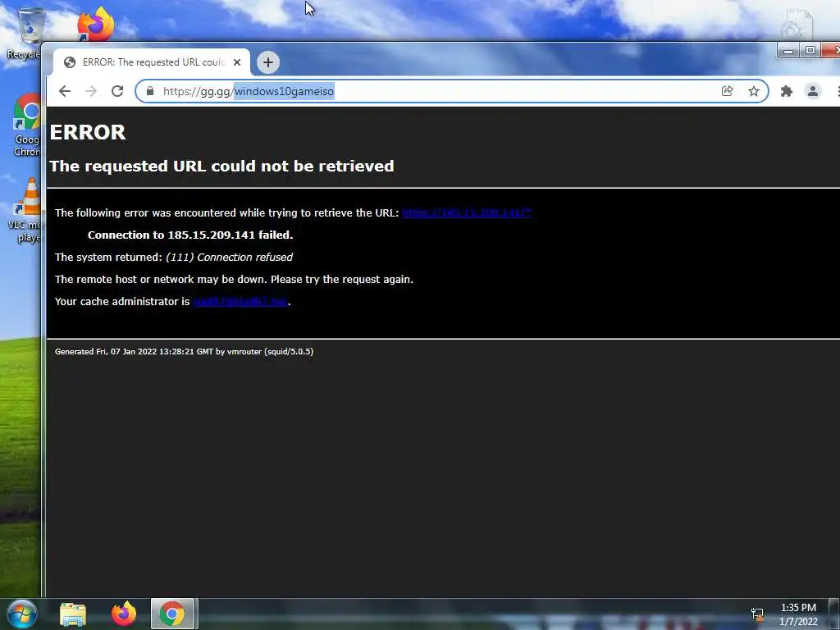
Task: Click the network tray icon
Action: (x=757, y=614)
